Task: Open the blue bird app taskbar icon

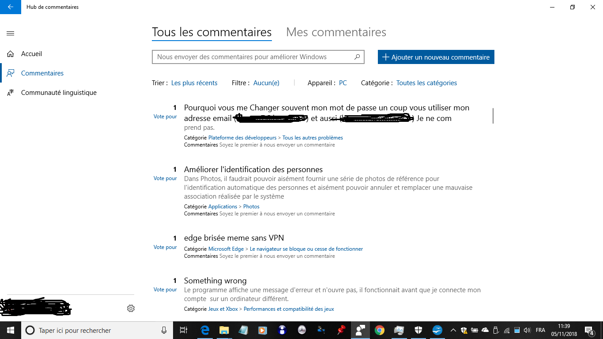Action: click(x=437, y=330)
